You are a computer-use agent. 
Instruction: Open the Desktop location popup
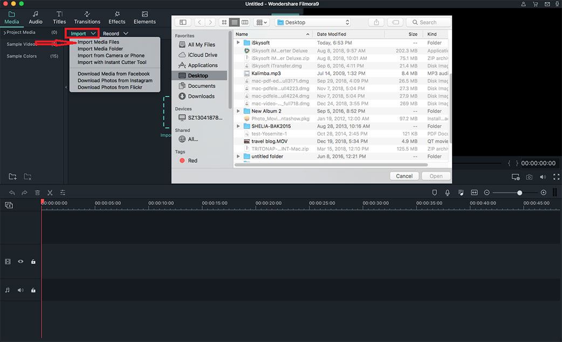(x=312, y=22)
